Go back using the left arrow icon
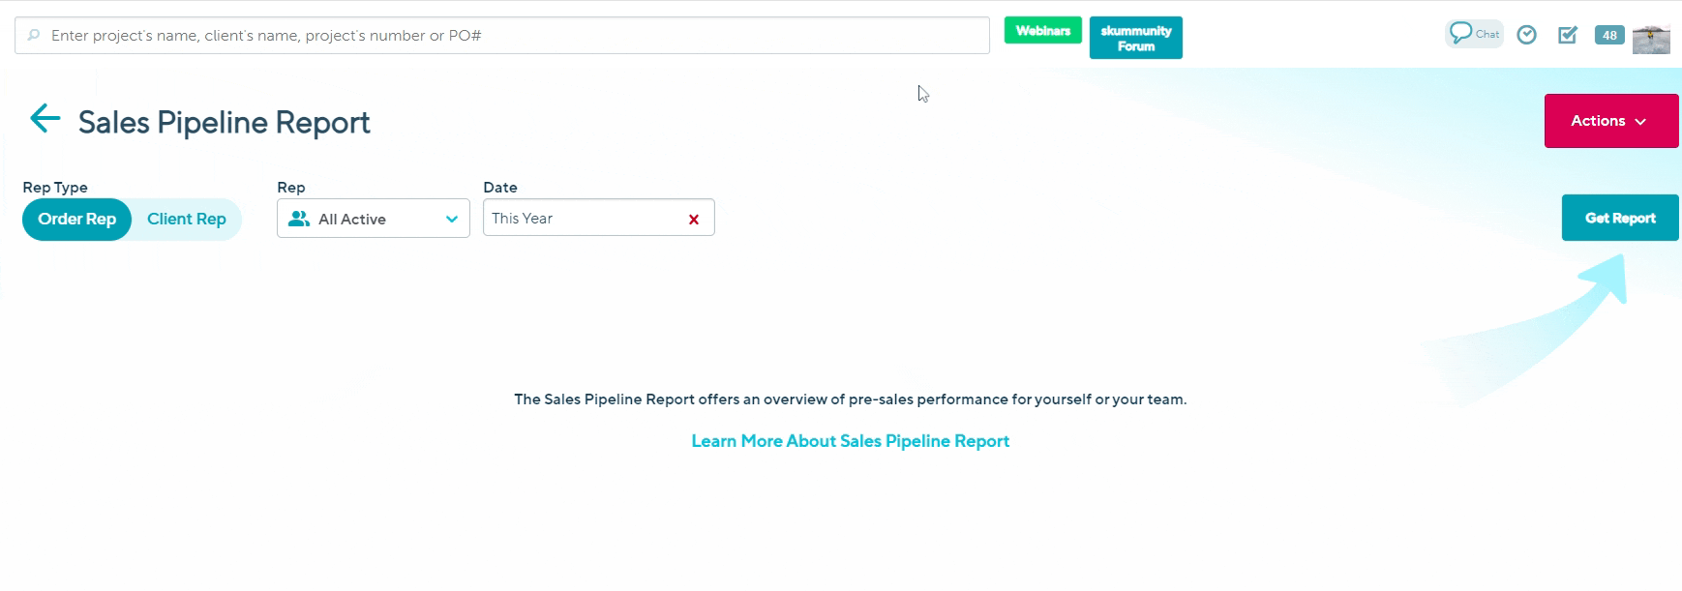This screenshot has width=1682, height=591. coord(45,119)
